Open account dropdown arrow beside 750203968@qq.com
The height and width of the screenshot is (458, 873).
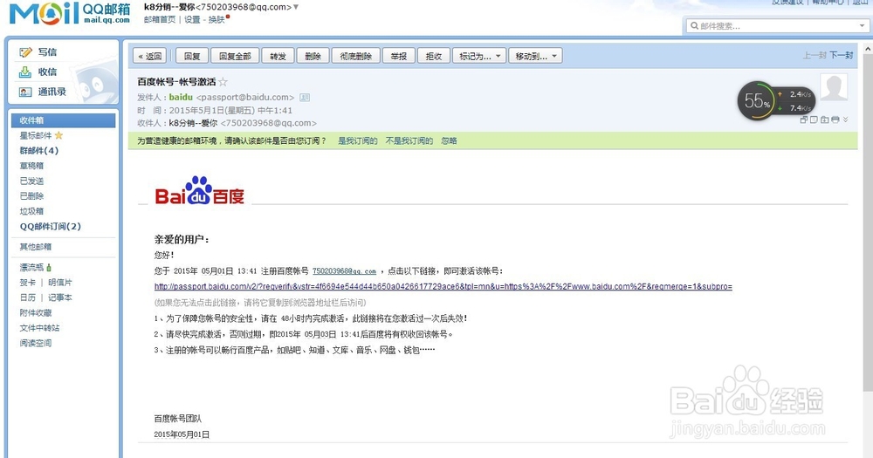point(296,7)
